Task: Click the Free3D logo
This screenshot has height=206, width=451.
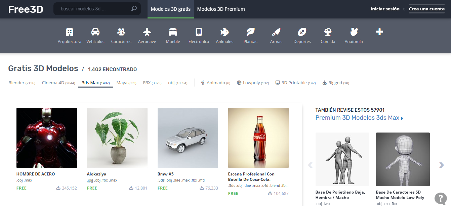Action: click(26, 9)
